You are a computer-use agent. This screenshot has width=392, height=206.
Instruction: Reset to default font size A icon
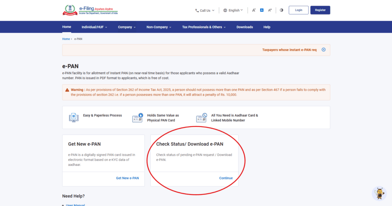(262, 10)
